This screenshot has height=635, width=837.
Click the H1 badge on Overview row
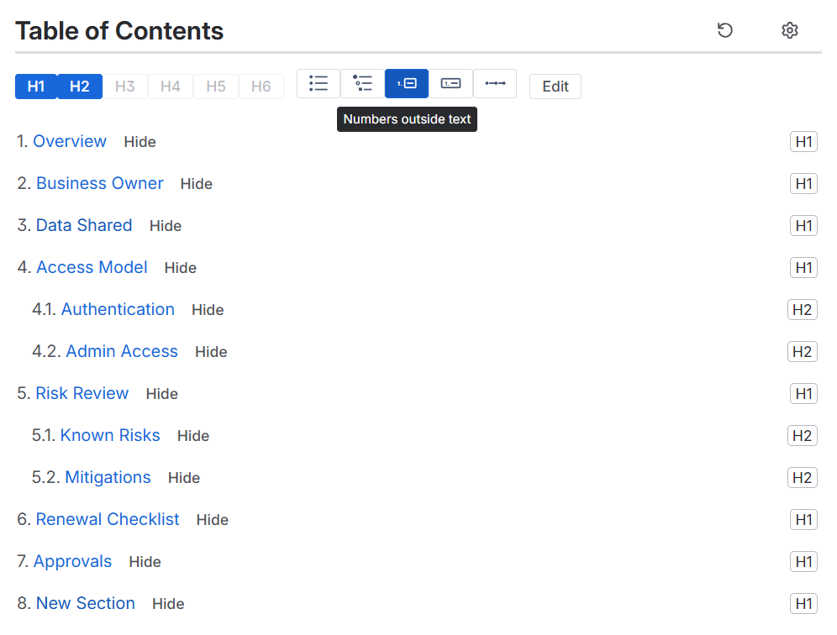[803, 142]
